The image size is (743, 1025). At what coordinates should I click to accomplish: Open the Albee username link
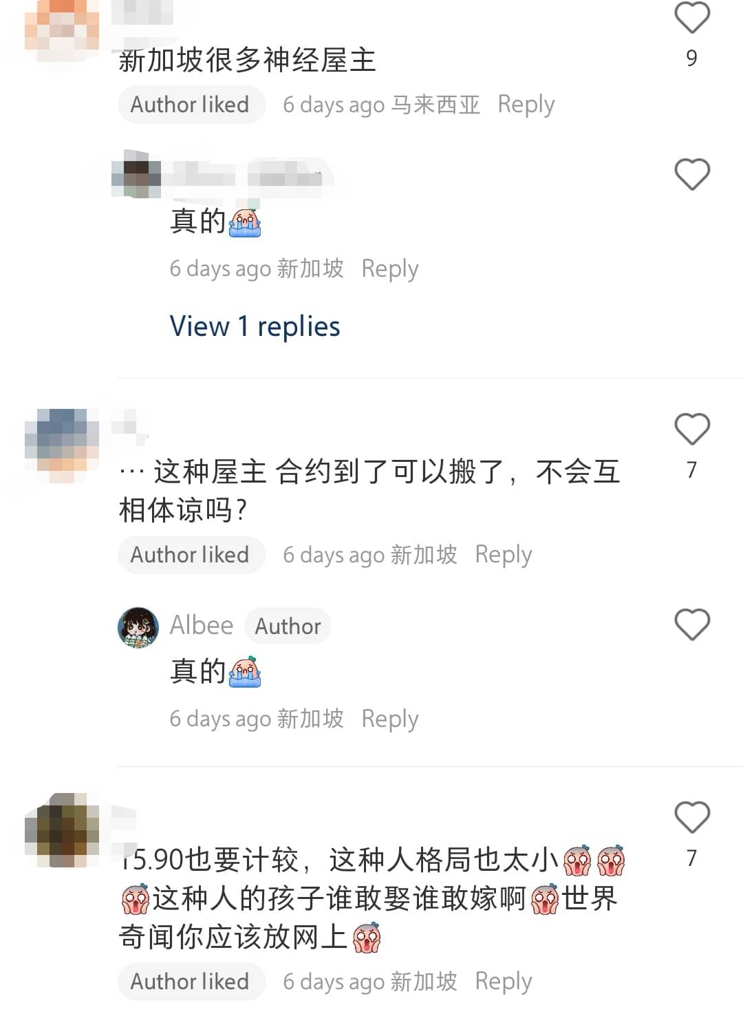click(202, 625)
